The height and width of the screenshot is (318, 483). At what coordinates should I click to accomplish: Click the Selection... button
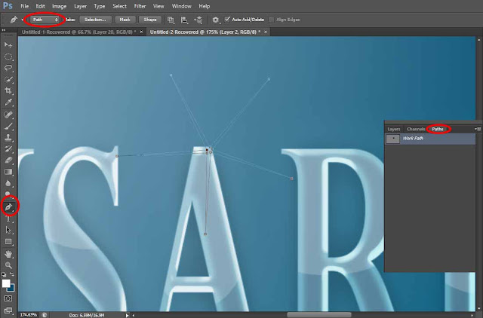95,20
